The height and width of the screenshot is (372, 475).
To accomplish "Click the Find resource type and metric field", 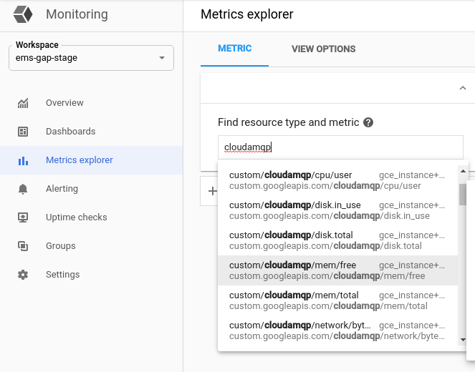I will point(340,147).
